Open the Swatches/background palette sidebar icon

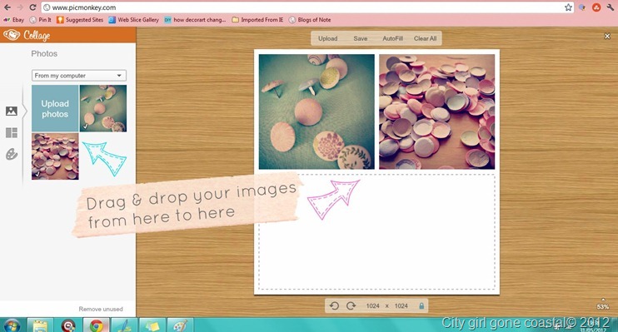tap(12, 154)
